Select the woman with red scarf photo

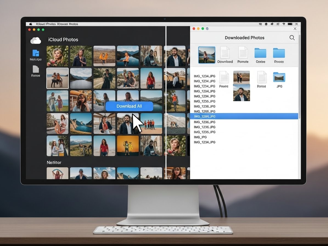pyautogui.click(x=104, y=124)
